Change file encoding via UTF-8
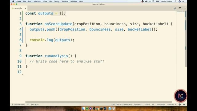This screenshot has height=111, width=197. point(147,105)
